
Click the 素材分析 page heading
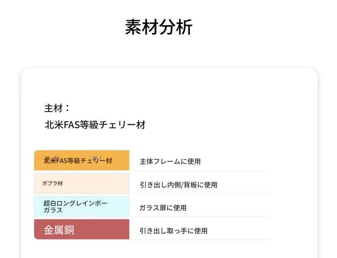[x=159, y=27]
